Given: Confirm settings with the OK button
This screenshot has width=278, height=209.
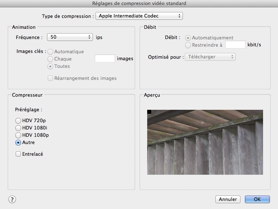Looking at the screenshot, I should [x=257, y=200].
